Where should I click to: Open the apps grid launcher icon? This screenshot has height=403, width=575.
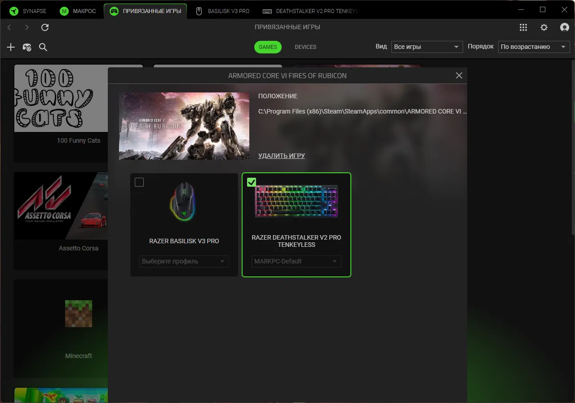[x=523, y=27]
